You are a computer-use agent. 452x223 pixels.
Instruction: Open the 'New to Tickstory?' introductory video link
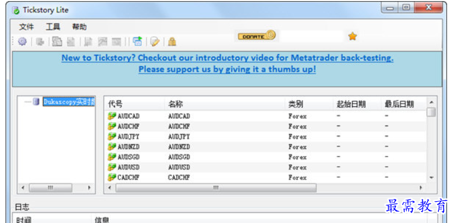tap(227, 58)
